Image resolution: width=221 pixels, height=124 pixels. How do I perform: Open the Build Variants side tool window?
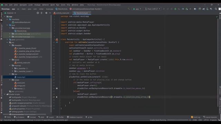click(1, 107)
